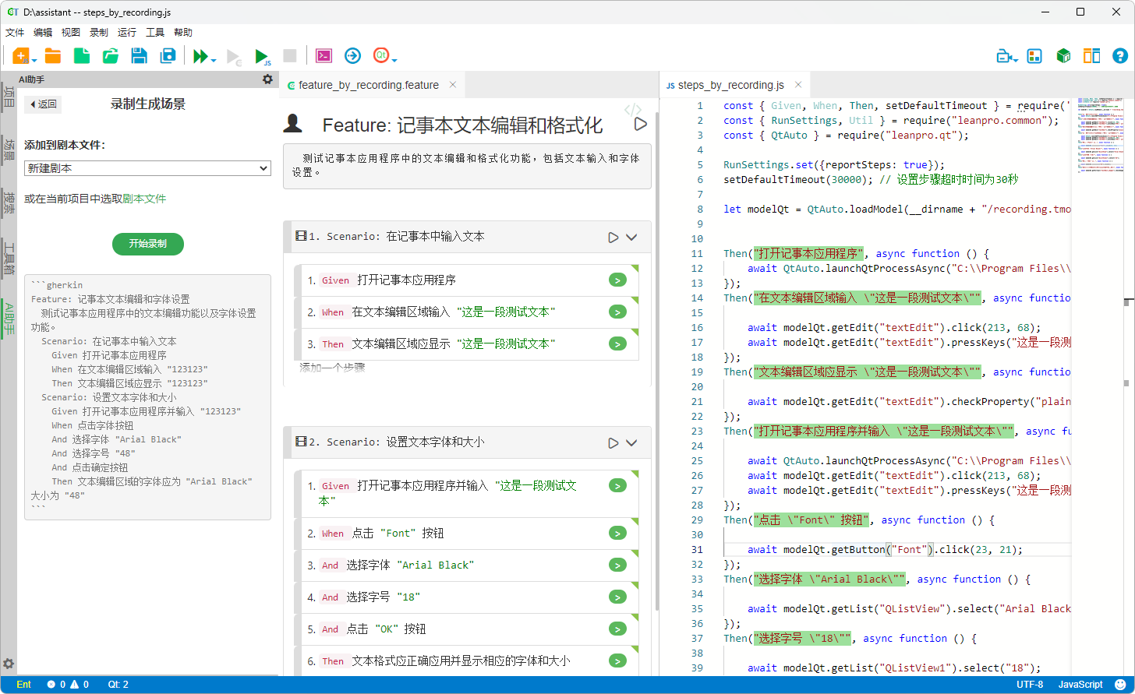
Task: Click the Qt spy toolbar icon
Action: (381, 55)
